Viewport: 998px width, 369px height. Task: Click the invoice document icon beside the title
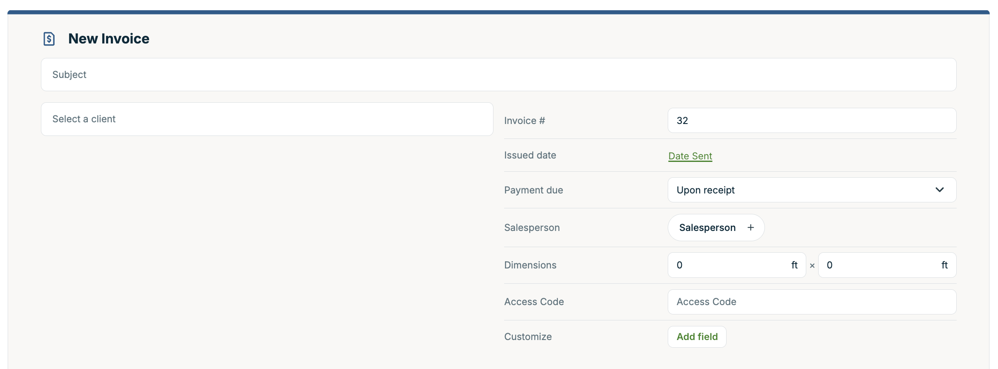(x=49, y=39)
